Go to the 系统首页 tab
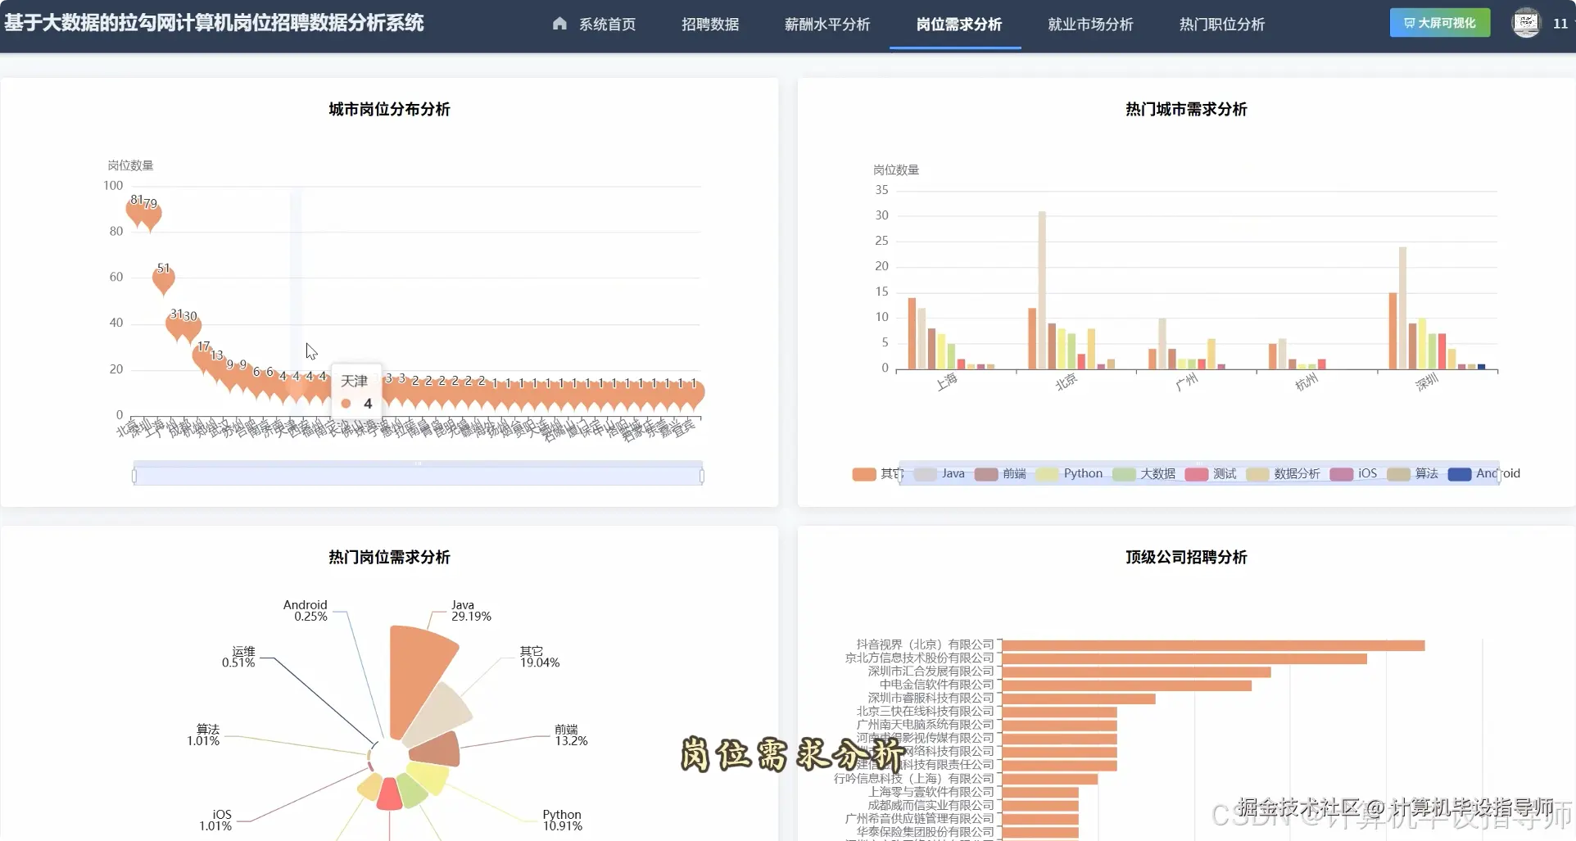 (595, 24)
